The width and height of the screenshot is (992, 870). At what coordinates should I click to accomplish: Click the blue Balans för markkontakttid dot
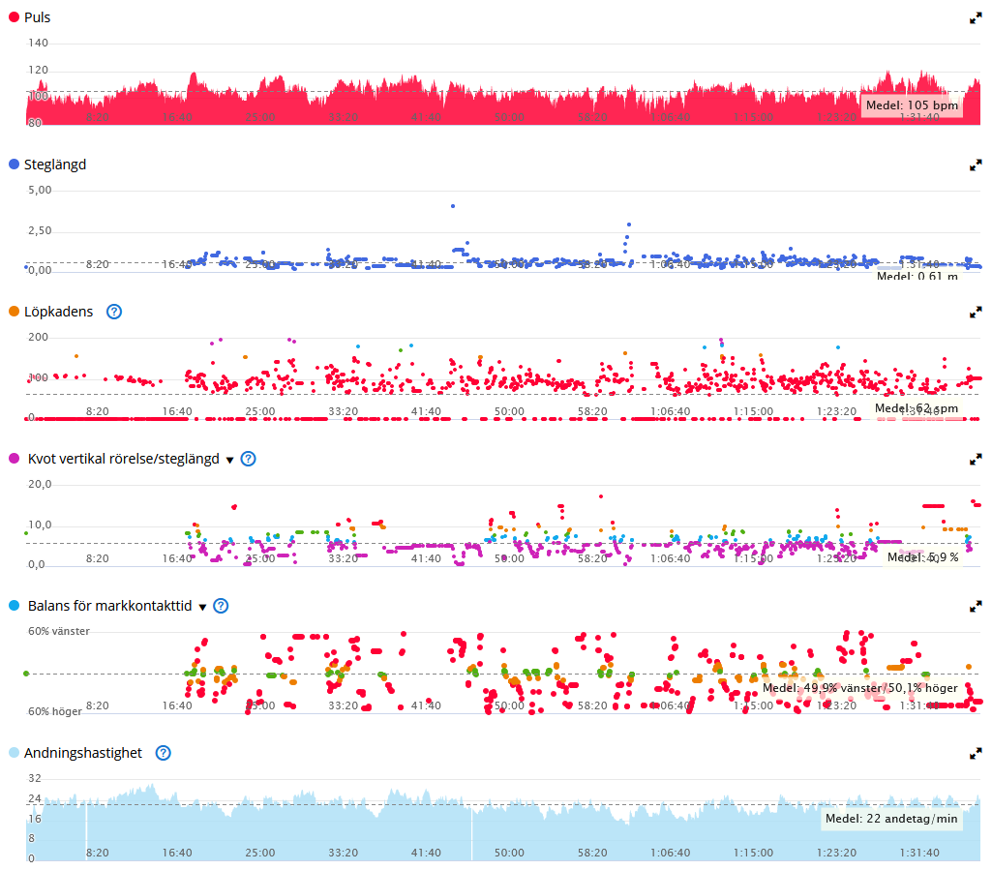point(14,606)
